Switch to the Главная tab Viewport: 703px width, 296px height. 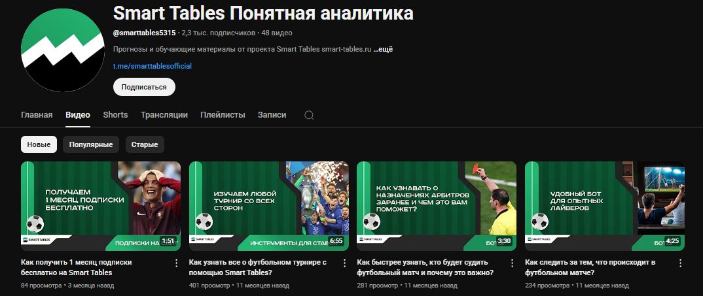click(37, 115)
